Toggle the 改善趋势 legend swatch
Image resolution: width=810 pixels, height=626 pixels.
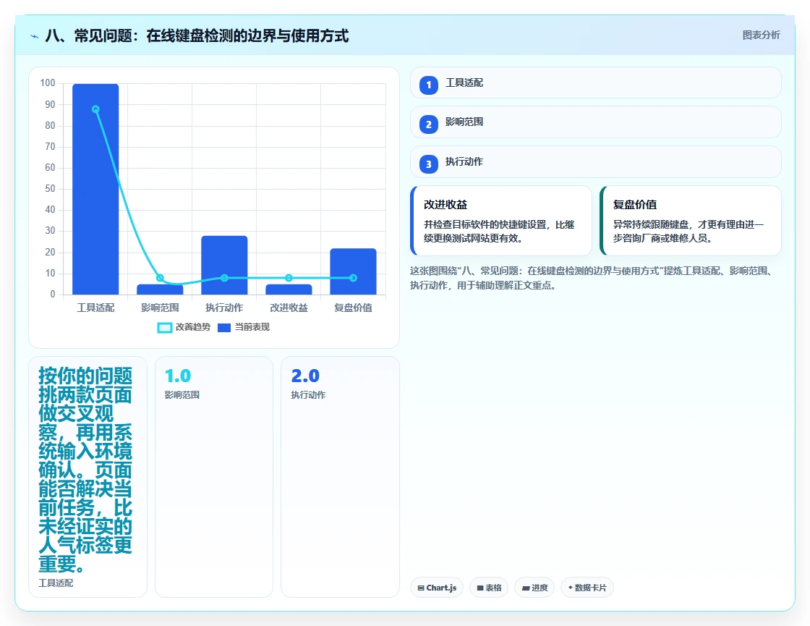(165, 328)
